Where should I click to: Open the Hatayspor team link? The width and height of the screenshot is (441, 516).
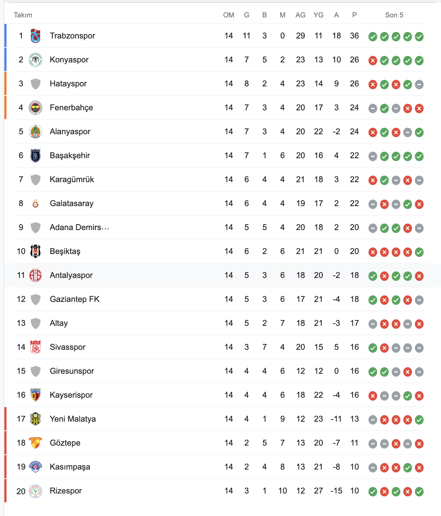[x=68, y=84]
